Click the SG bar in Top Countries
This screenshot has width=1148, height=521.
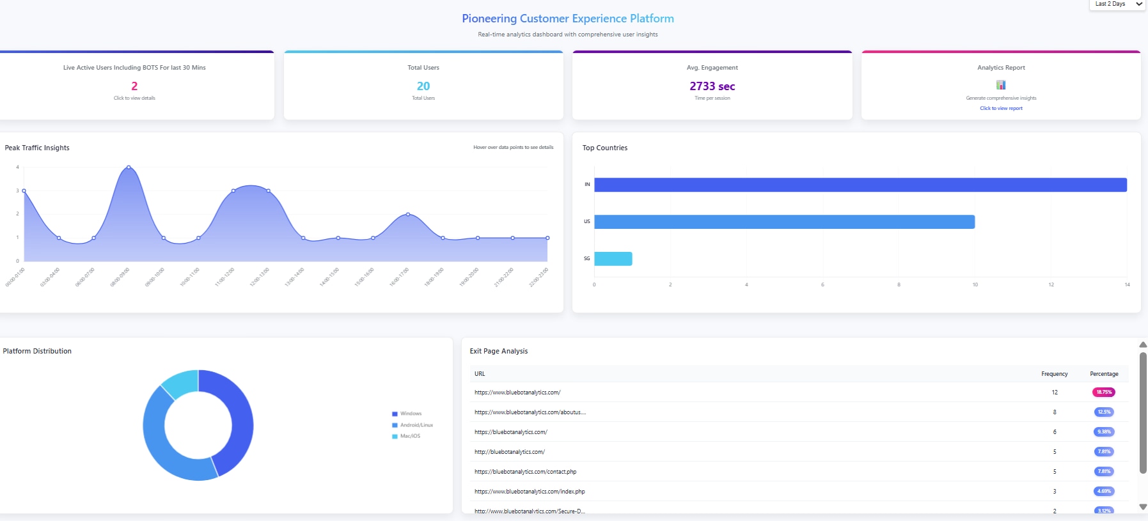[x=613, y=259]
